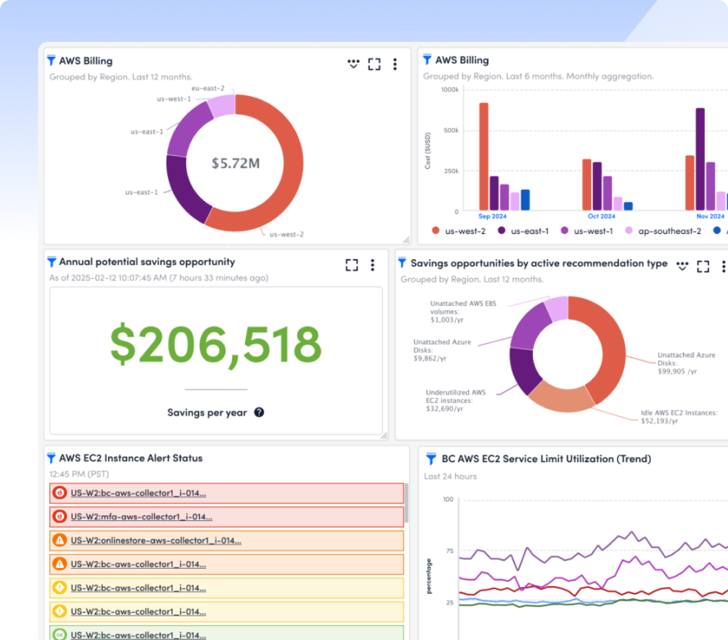Click tall red Sep 2024 us-west-2 bar
The width and height of the screenshot is (728, 640).
tap(484, 156)
